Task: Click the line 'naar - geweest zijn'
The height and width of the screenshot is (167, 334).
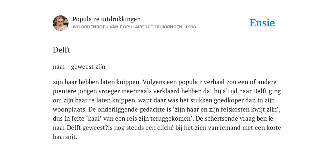Action: 79,67
